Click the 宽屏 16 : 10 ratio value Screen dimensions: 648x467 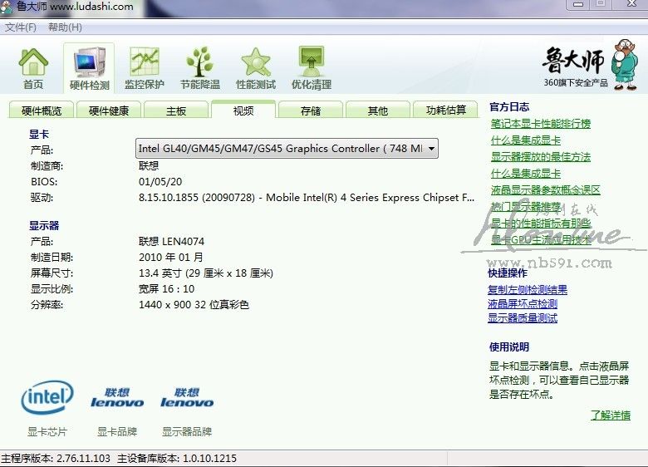click(166, 289)
